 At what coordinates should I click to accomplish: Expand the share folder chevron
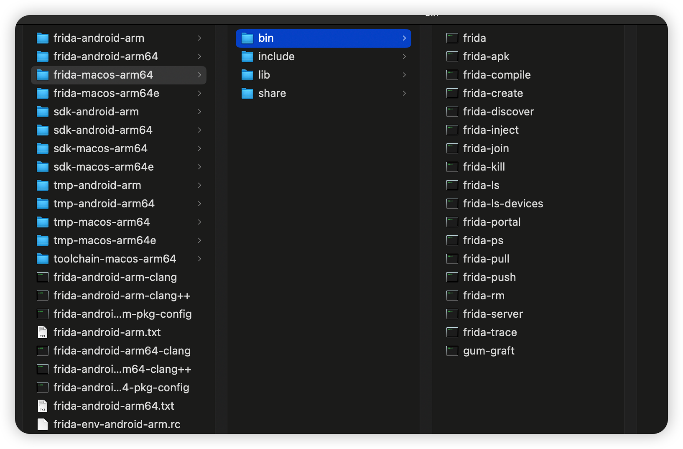pos(404,93)
